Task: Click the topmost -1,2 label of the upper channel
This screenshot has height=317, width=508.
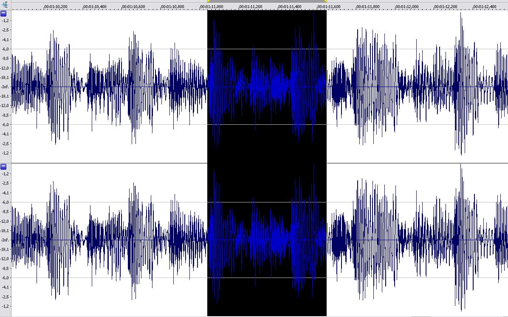Action: pos(6,20)
